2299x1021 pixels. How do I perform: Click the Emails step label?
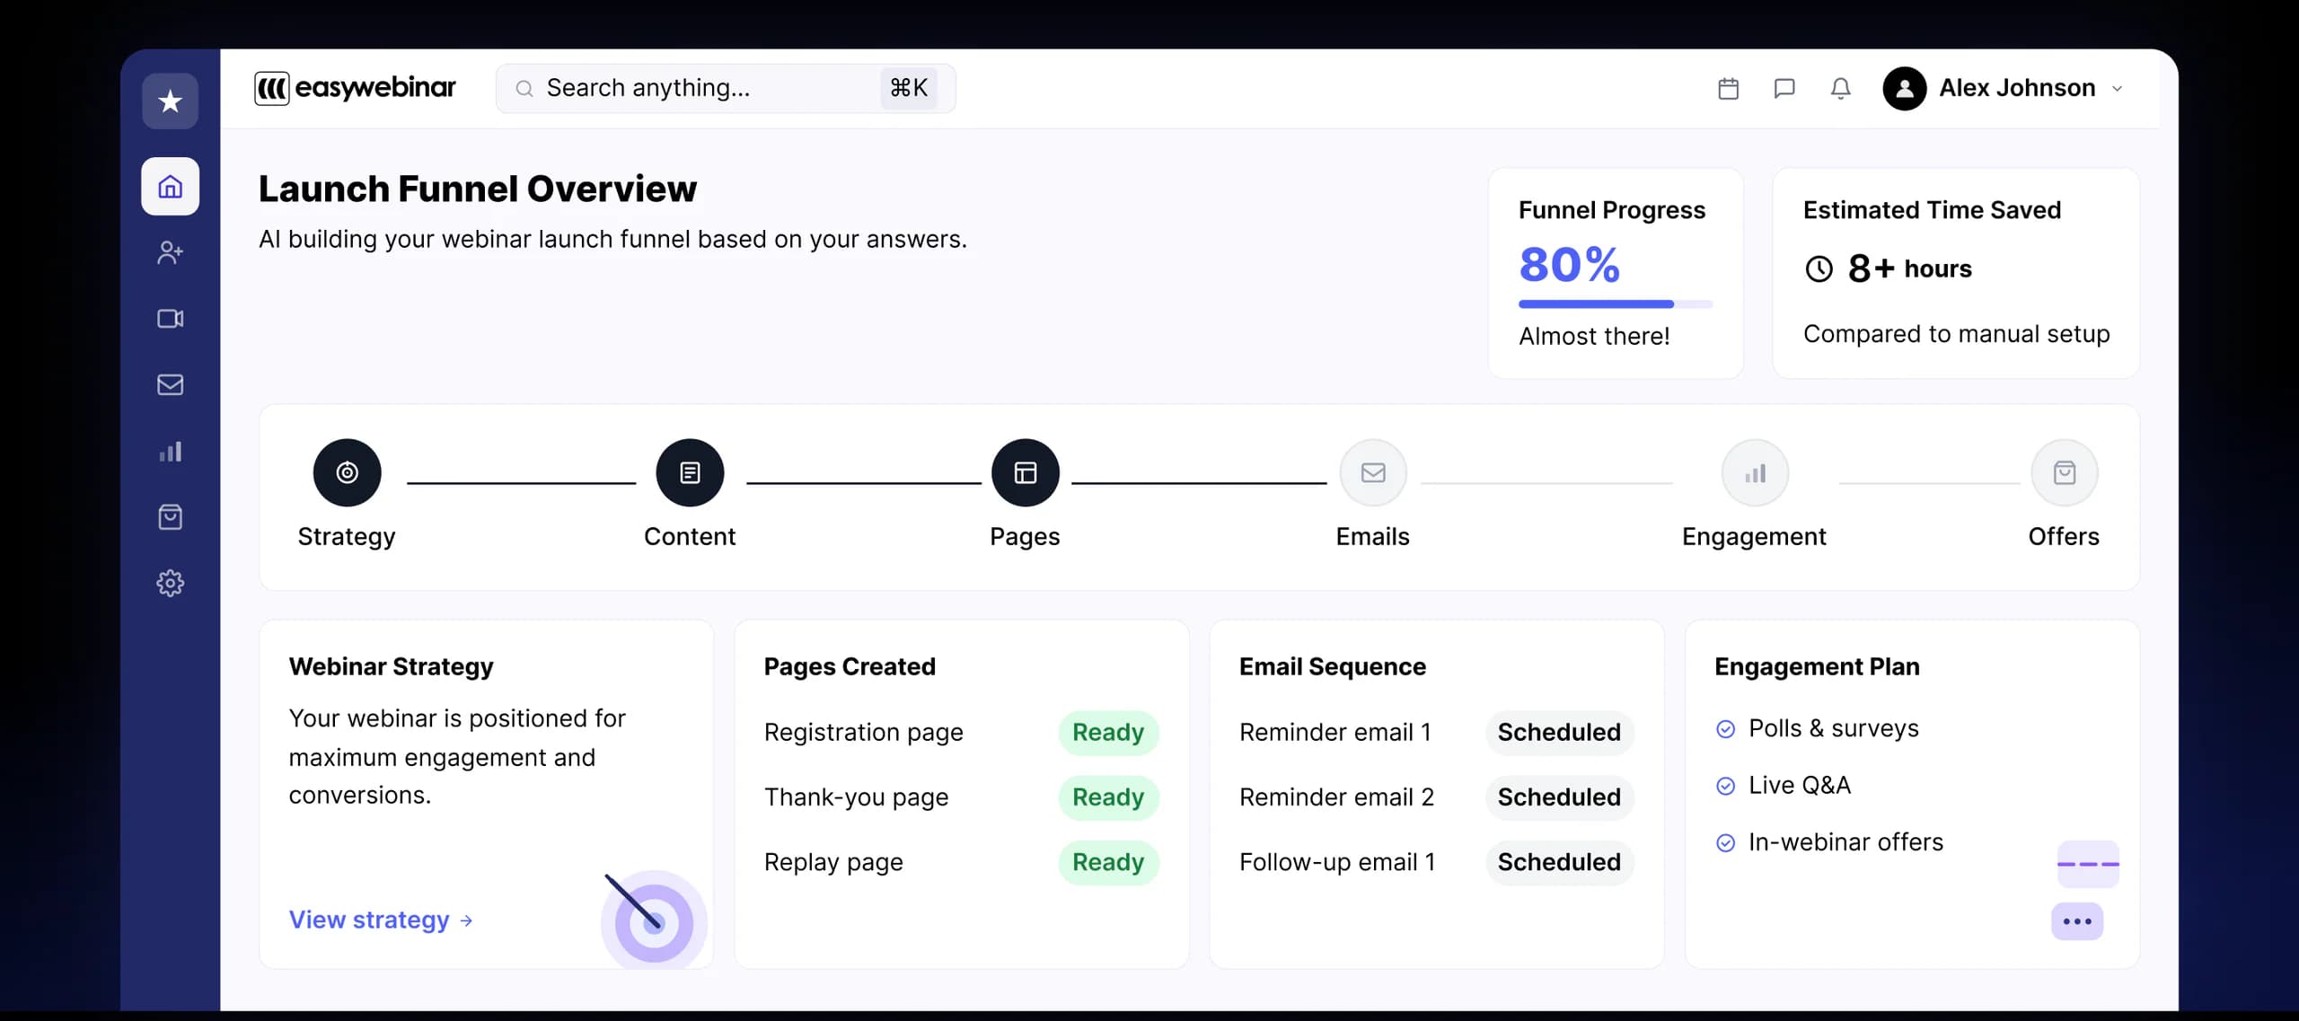coord(1372,537)
